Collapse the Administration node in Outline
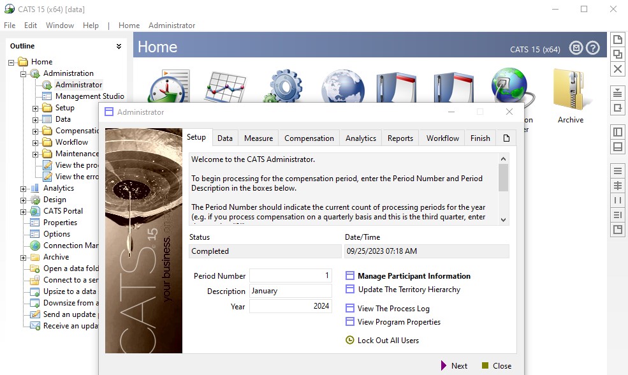The height and width of the screenshot is (375, 628). pos(23,74)
